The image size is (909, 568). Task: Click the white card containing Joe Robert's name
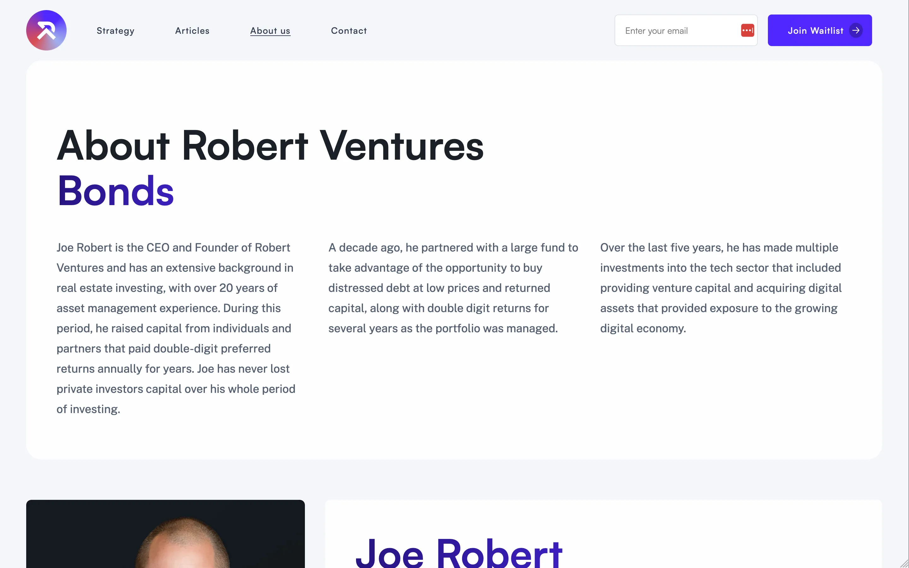tap(601, 537)
